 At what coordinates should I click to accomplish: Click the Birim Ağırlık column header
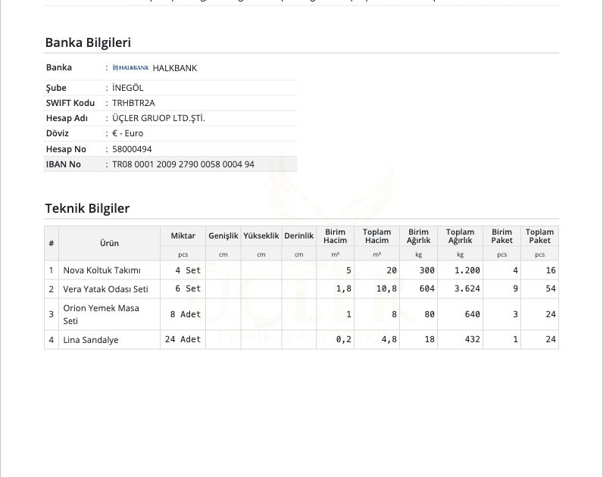tap(418, 236)
